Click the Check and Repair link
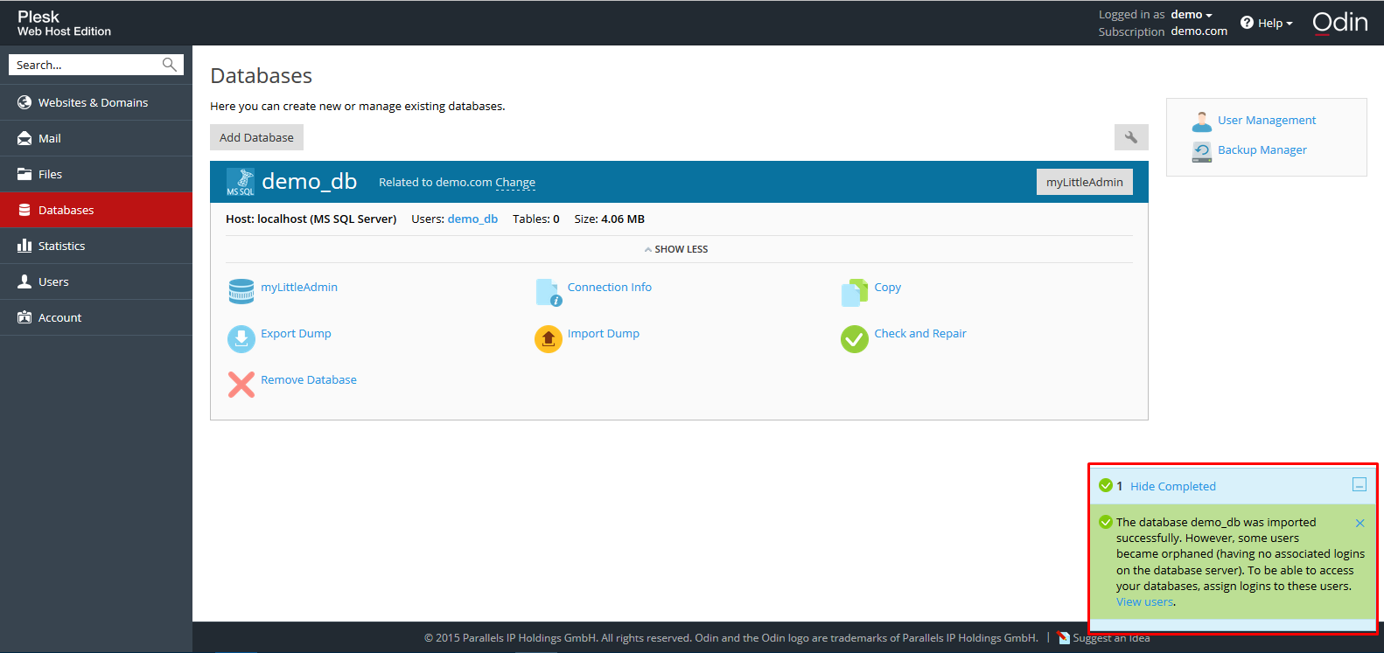Image resolution: width=1384 pixels, height=653 pixels. coord(920,333)
